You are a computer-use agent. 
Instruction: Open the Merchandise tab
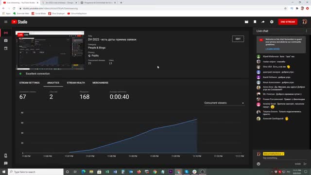101,83
